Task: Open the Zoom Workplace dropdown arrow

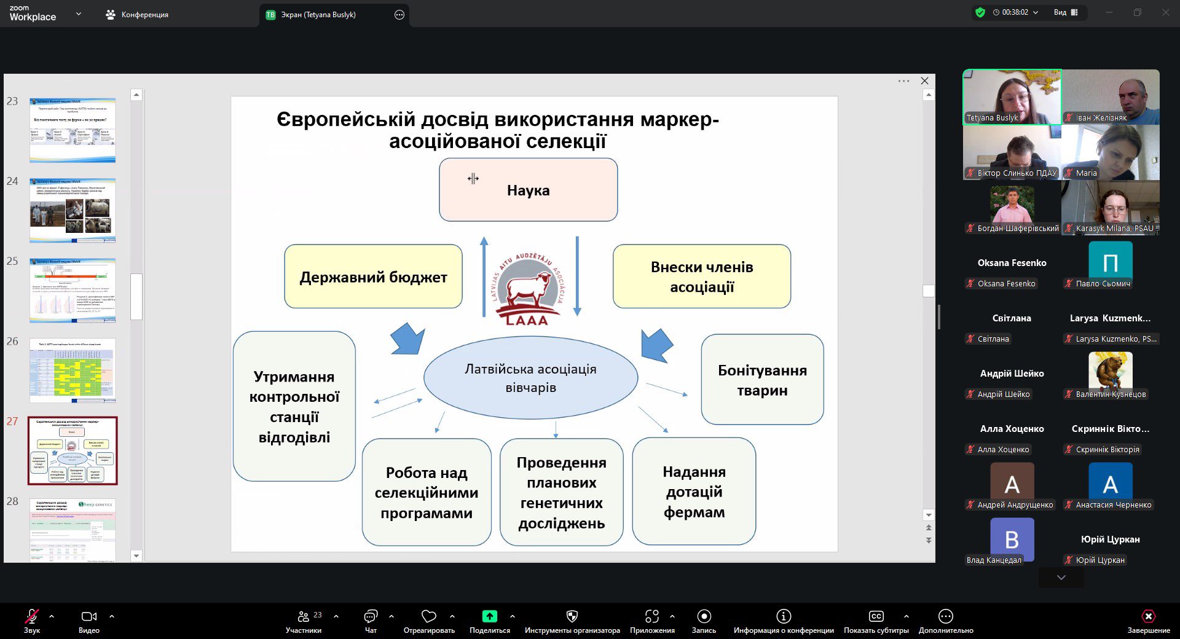Action: click(78, 14)
